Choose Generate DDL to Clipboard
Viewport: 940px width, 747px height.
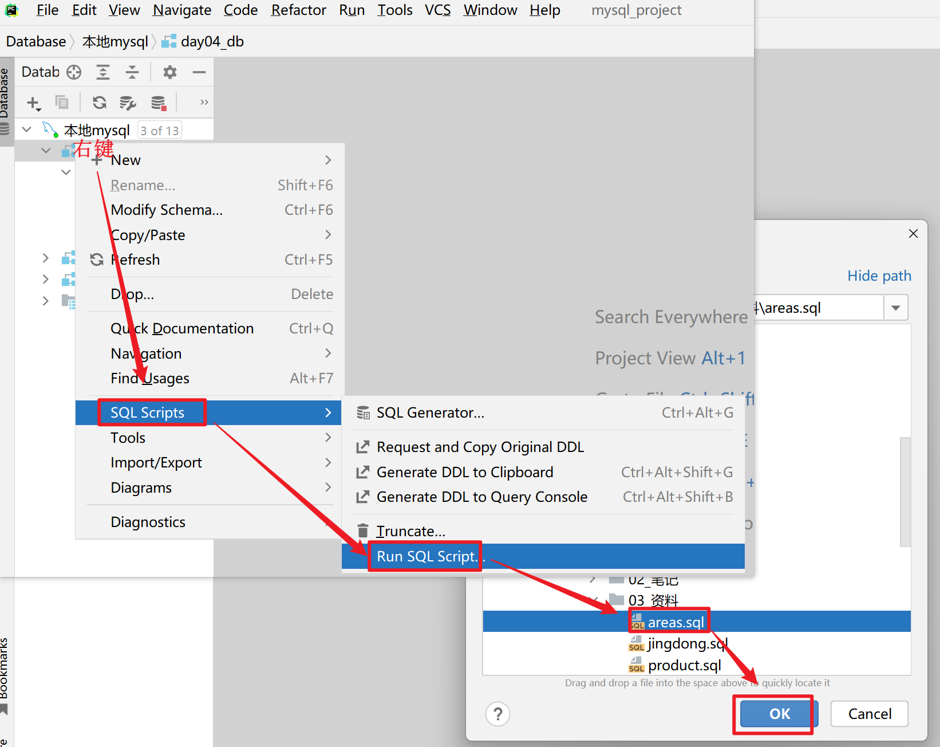click(x=543, y=472)
